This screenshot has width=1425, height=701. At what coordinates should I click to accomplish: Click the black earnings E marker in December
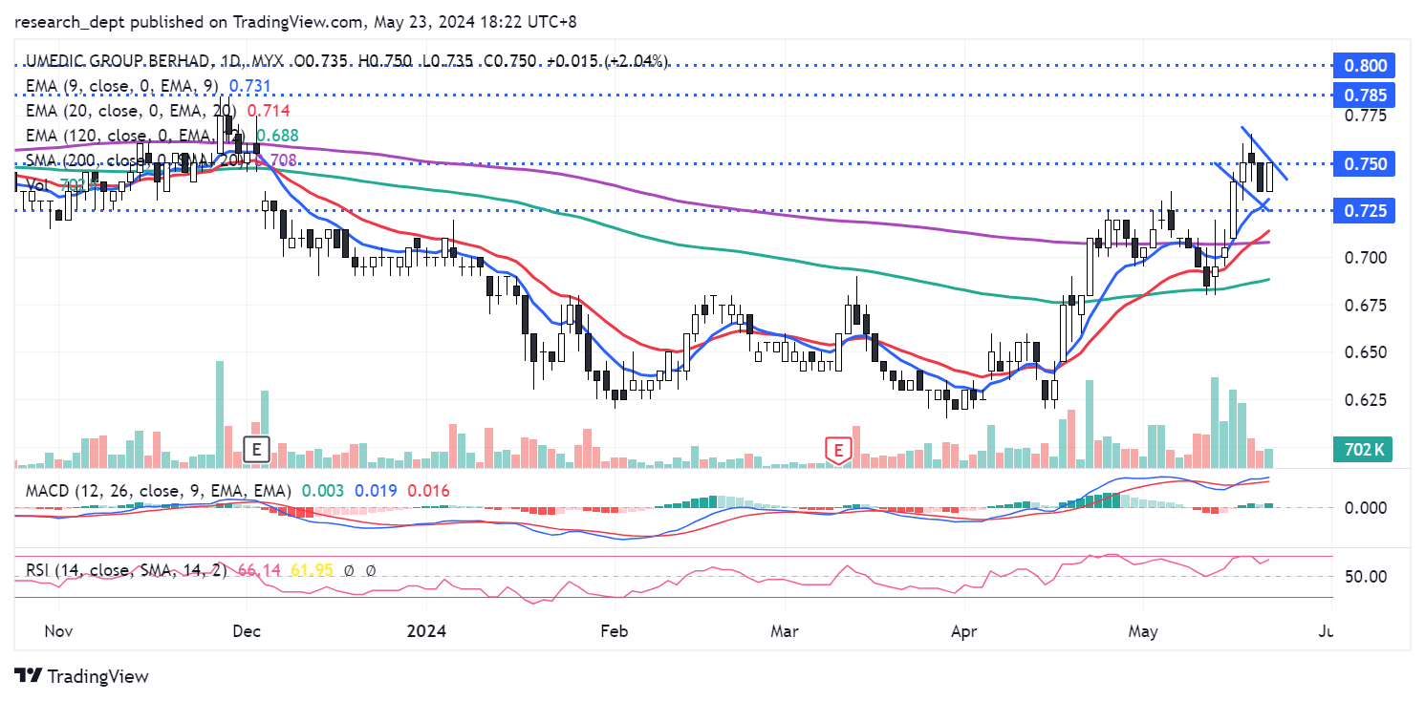[256, 449]
